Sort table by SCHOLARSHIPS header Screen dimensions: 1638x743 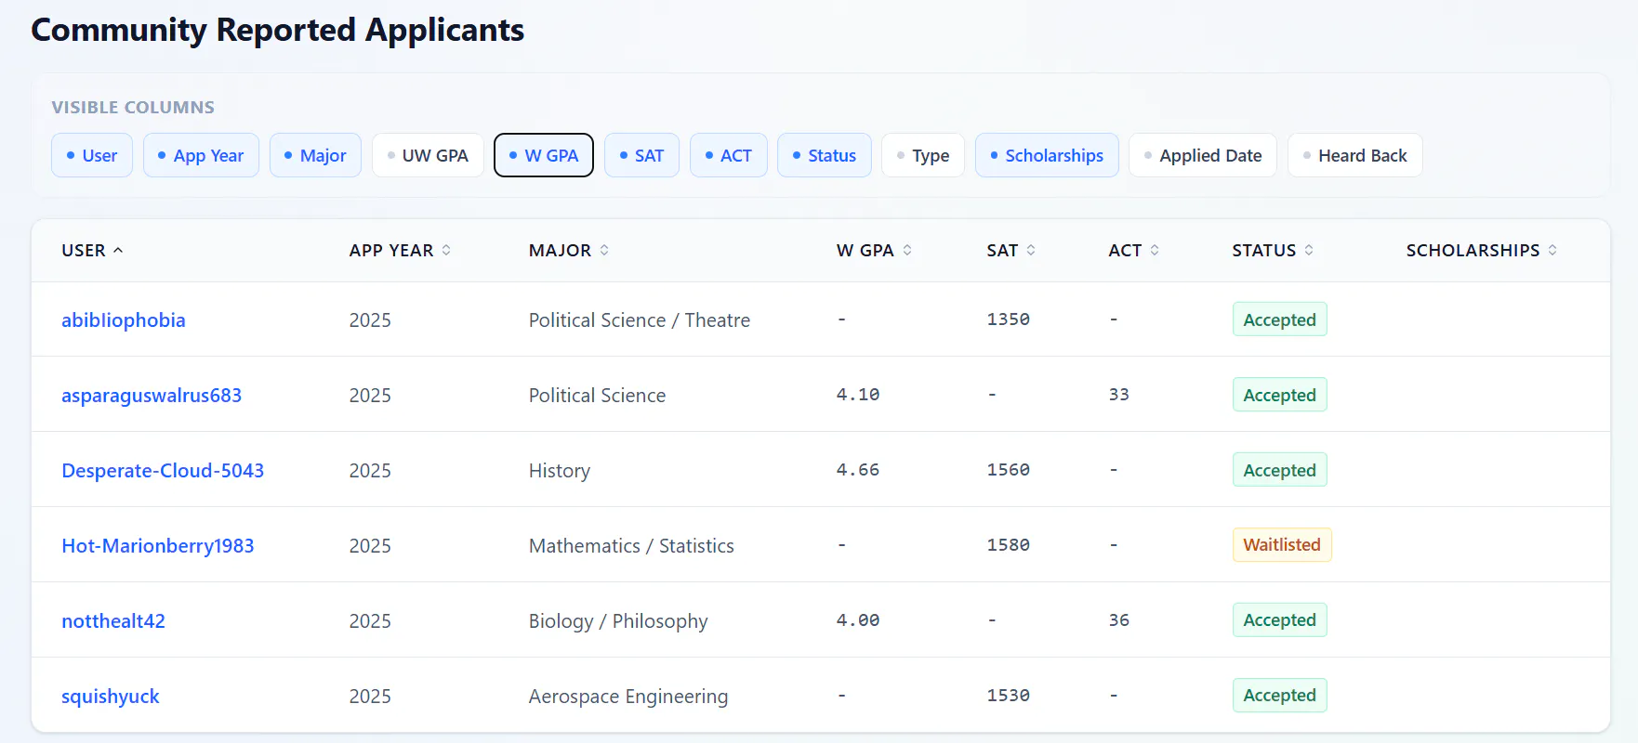coord(1481,251)
